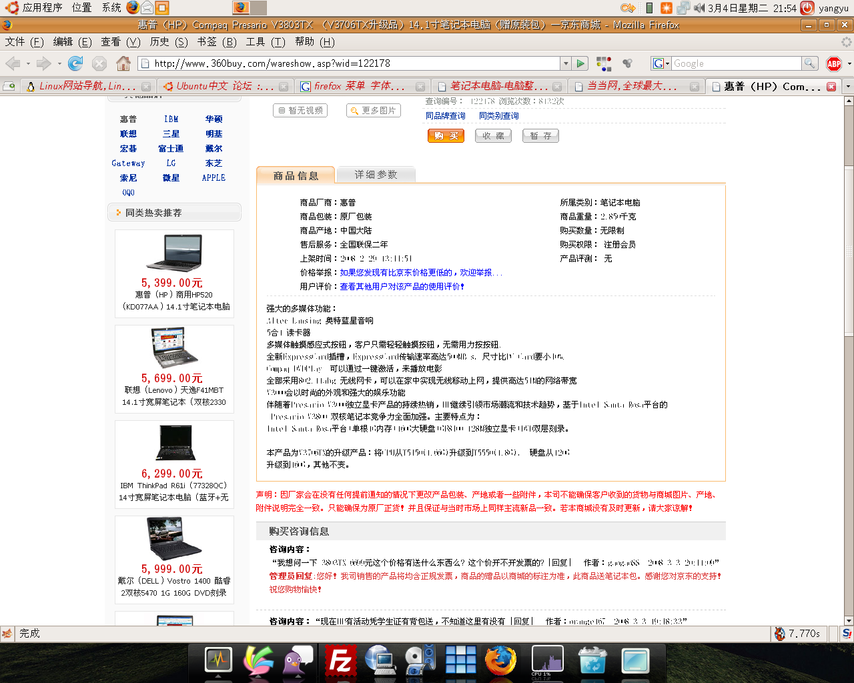Close the 笔记本电脑-电脑整 tab
Viewport: 854px width, 683px height.
558,86
